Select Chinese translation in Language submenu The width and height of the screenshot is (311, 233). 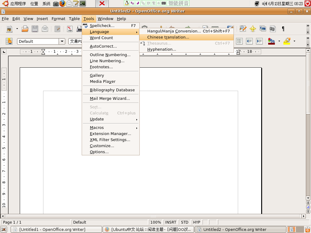[186, 37]
